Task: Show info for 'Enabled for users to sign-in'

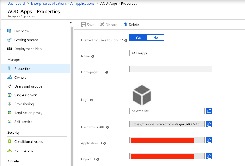Action: [126, 41]
